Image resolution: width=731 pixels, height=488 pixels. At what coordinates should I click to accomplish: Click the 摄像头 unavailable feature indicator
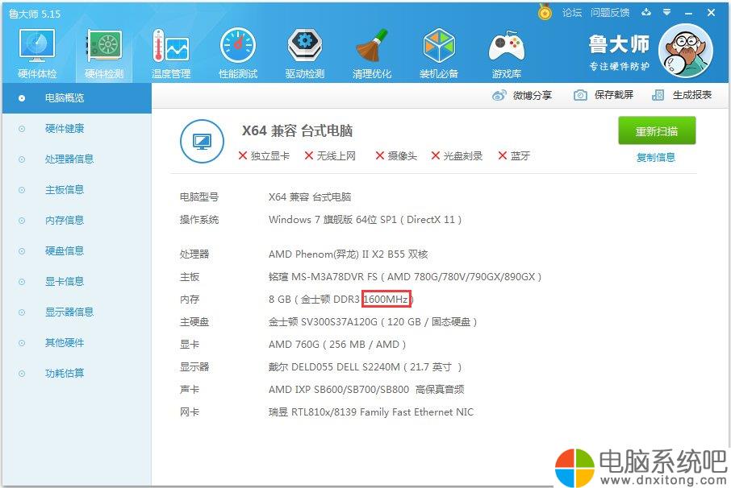click(396, 156)
